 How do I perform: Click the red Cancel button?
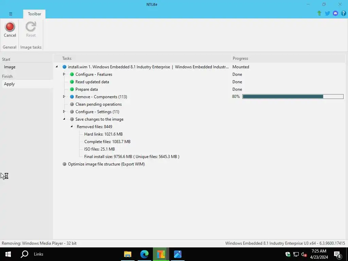click(10, 30)
